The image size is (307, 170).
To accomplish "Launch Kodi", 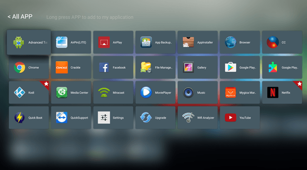I will (x=29, y=92).
